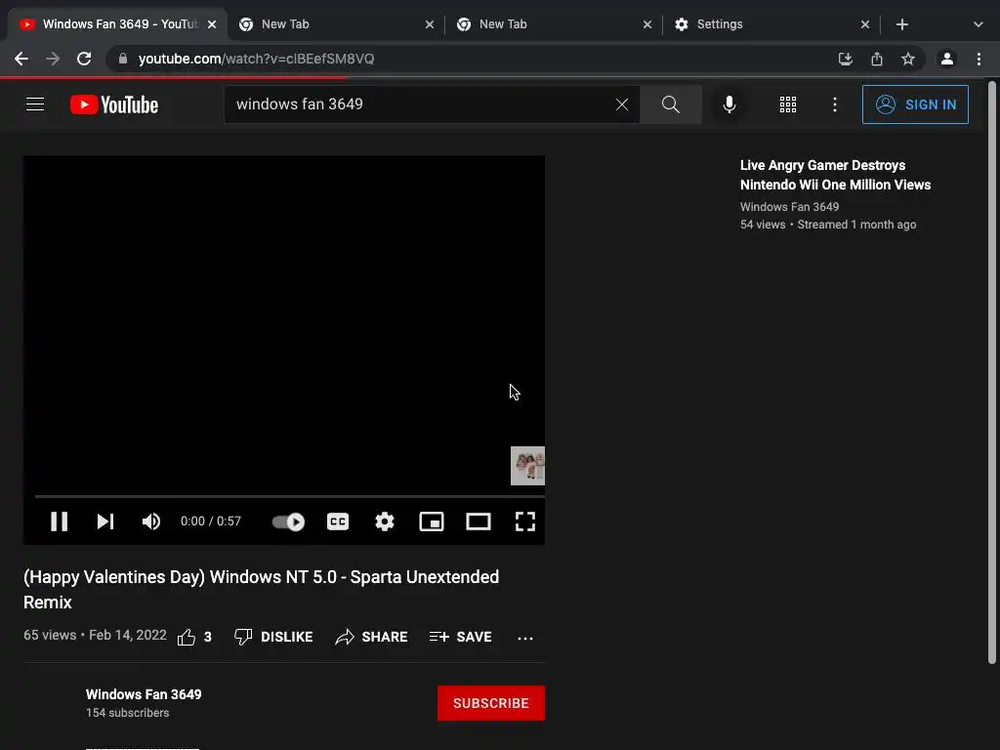Viewport: 1000px width, 750px height.
Task: Go back to the previous page
Action: [x=21, y=59]
